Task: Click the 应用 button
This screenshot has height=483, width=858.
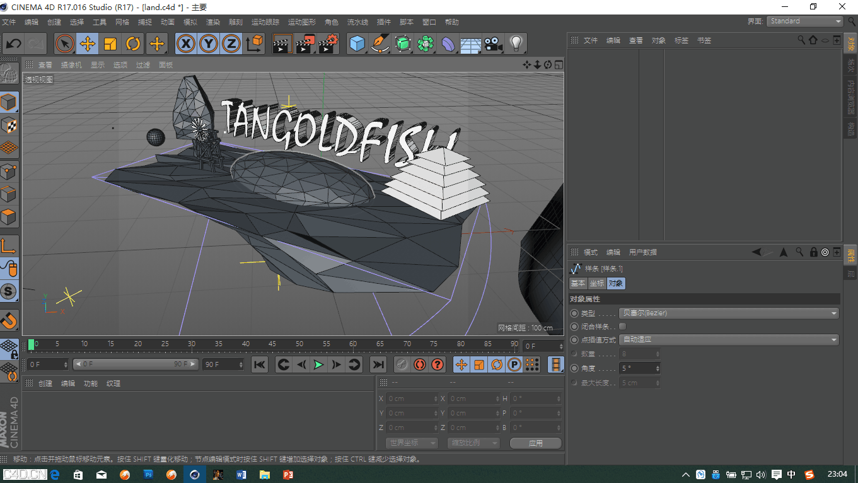Action: click(x=535, y=443)
